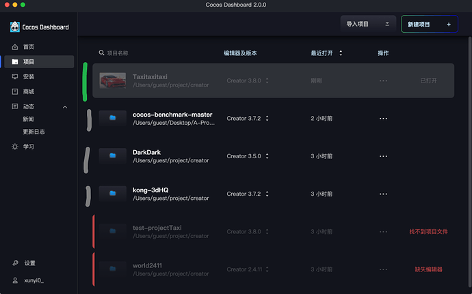This screenshot has height=294, width=472.
Task: Click the wrench icon beside 设置
Action: pyautogui.click(x=15, y=263)
